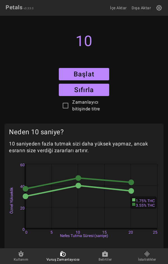
Task: Tap the İstatistikler waveform icon
Action: [x=147, y=254]
